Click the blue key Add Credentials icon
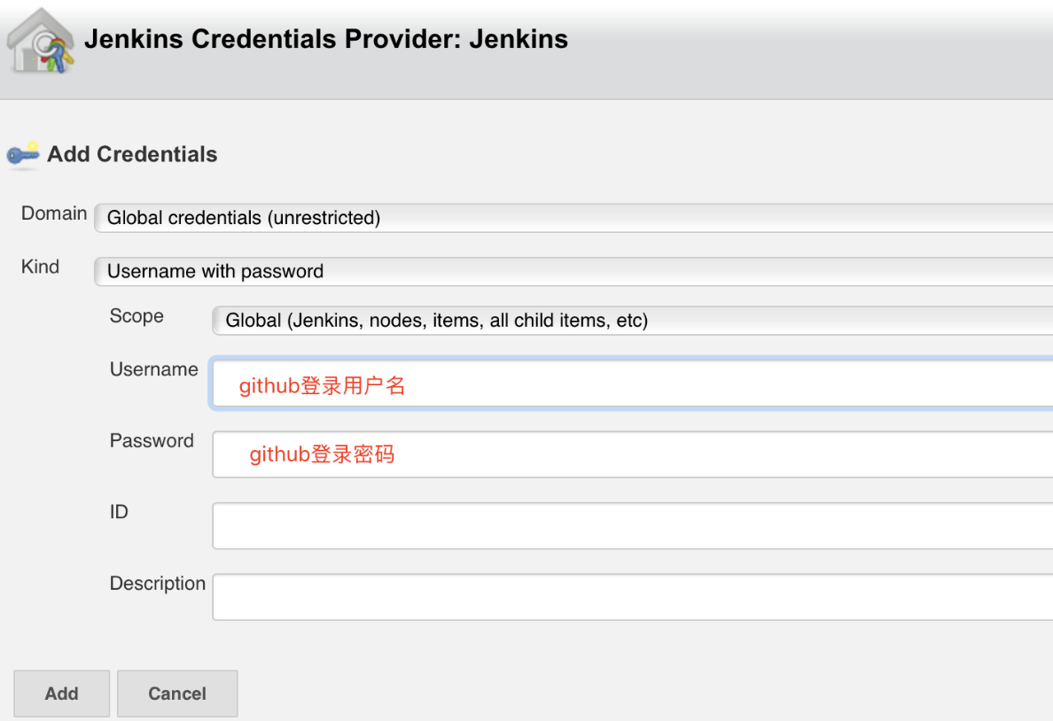This screenshot has width=1053, height=721. click(23, 155)
